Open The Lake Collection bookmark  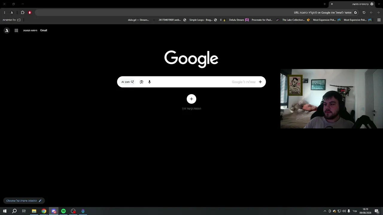(296, 20)
